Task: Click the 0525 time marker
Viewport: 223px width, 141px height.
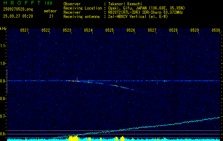Action: pos(109,31)
